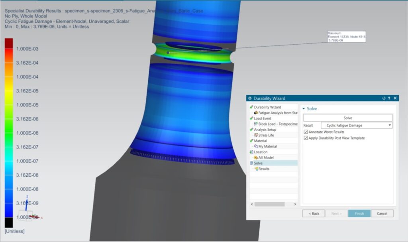Open the help question mark icon
Screen dimensions: 408x242
tap(389, 98)
